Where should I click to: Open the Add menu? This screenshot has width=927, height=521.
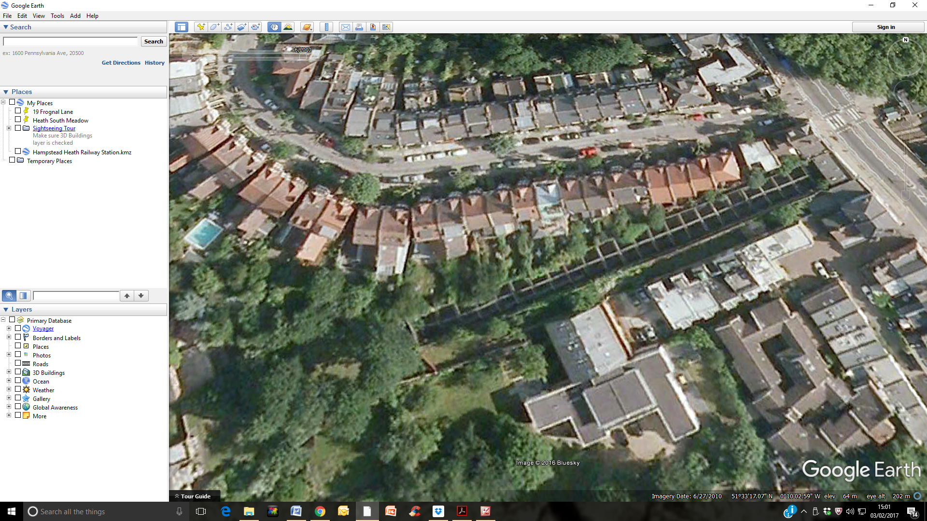click(75, 16)
